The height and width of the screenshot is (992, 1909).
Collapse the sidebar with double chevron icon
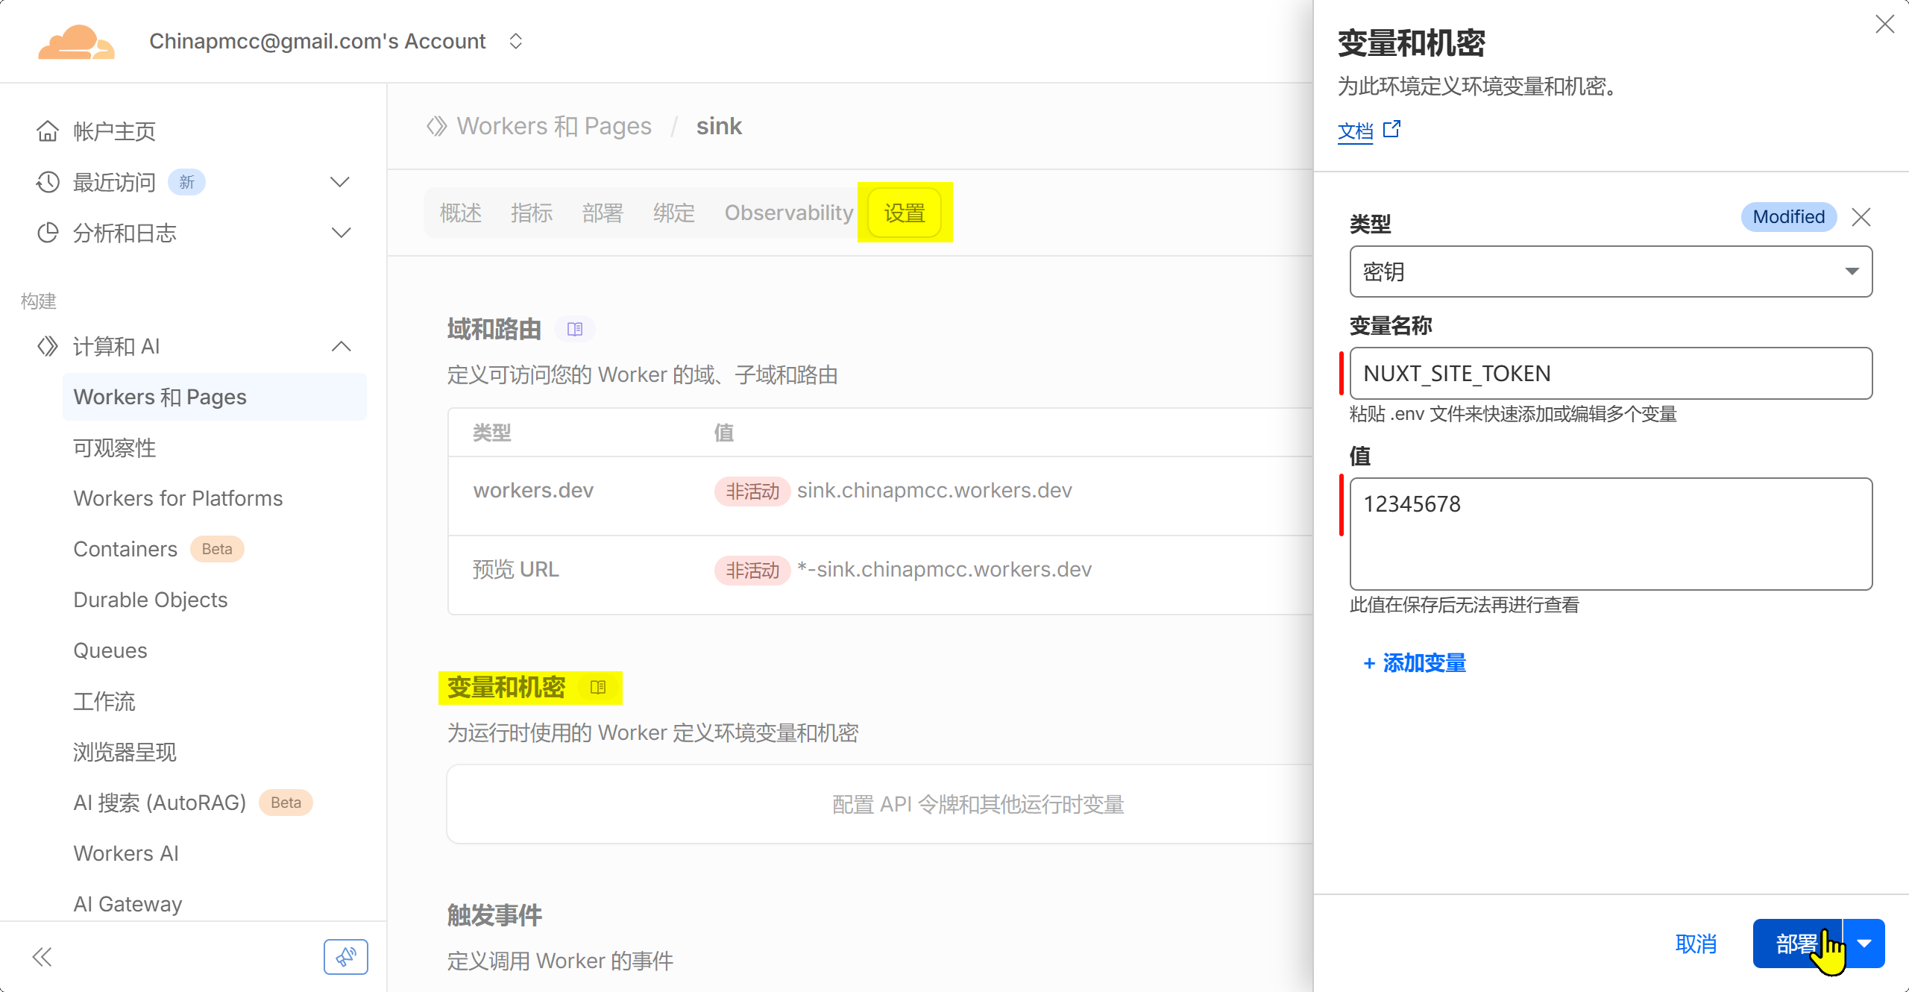(43, 956)
